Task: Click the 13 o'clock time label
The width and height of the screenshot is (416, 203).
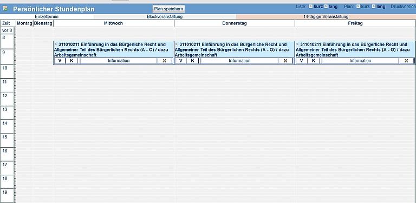Action: tap(4, 110)
